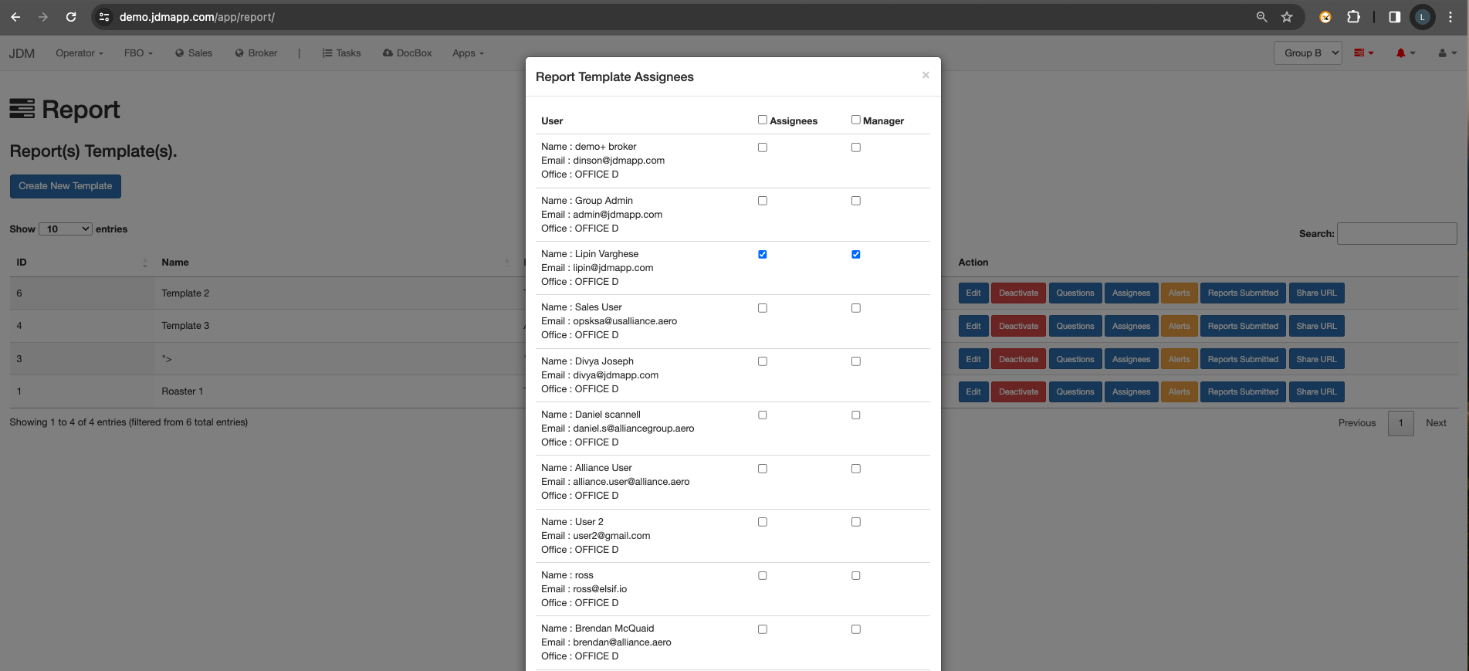The width and height of the screenshot is (1469, 671).
Task: Close the Report Template Assignees dialog
Action: [x=925, y=75]
